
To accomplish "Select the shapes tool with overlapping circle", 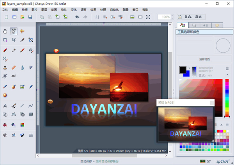I will [x=5, y=115].
